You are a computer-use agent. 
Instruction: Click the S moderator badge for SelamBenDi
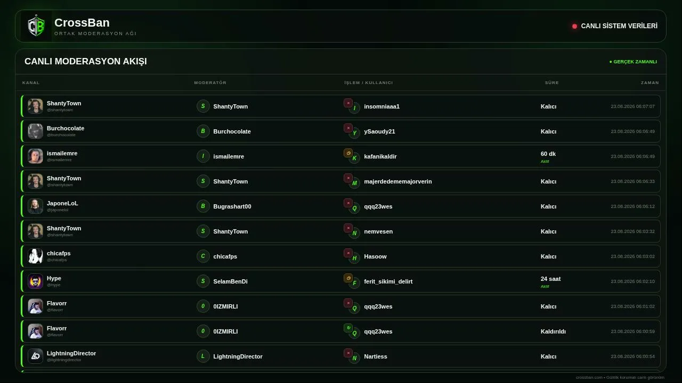pyautogui.click(x=203, y=281)
